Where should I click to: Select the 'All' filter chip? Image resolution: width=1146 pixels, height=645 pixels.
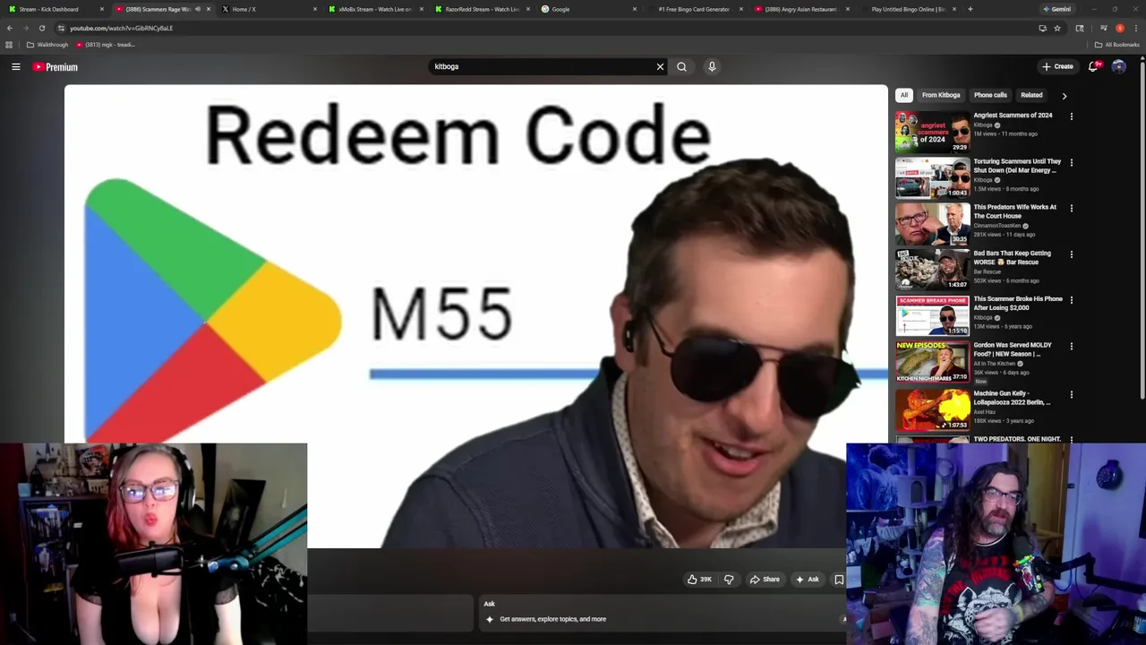(x=904, y=95)
